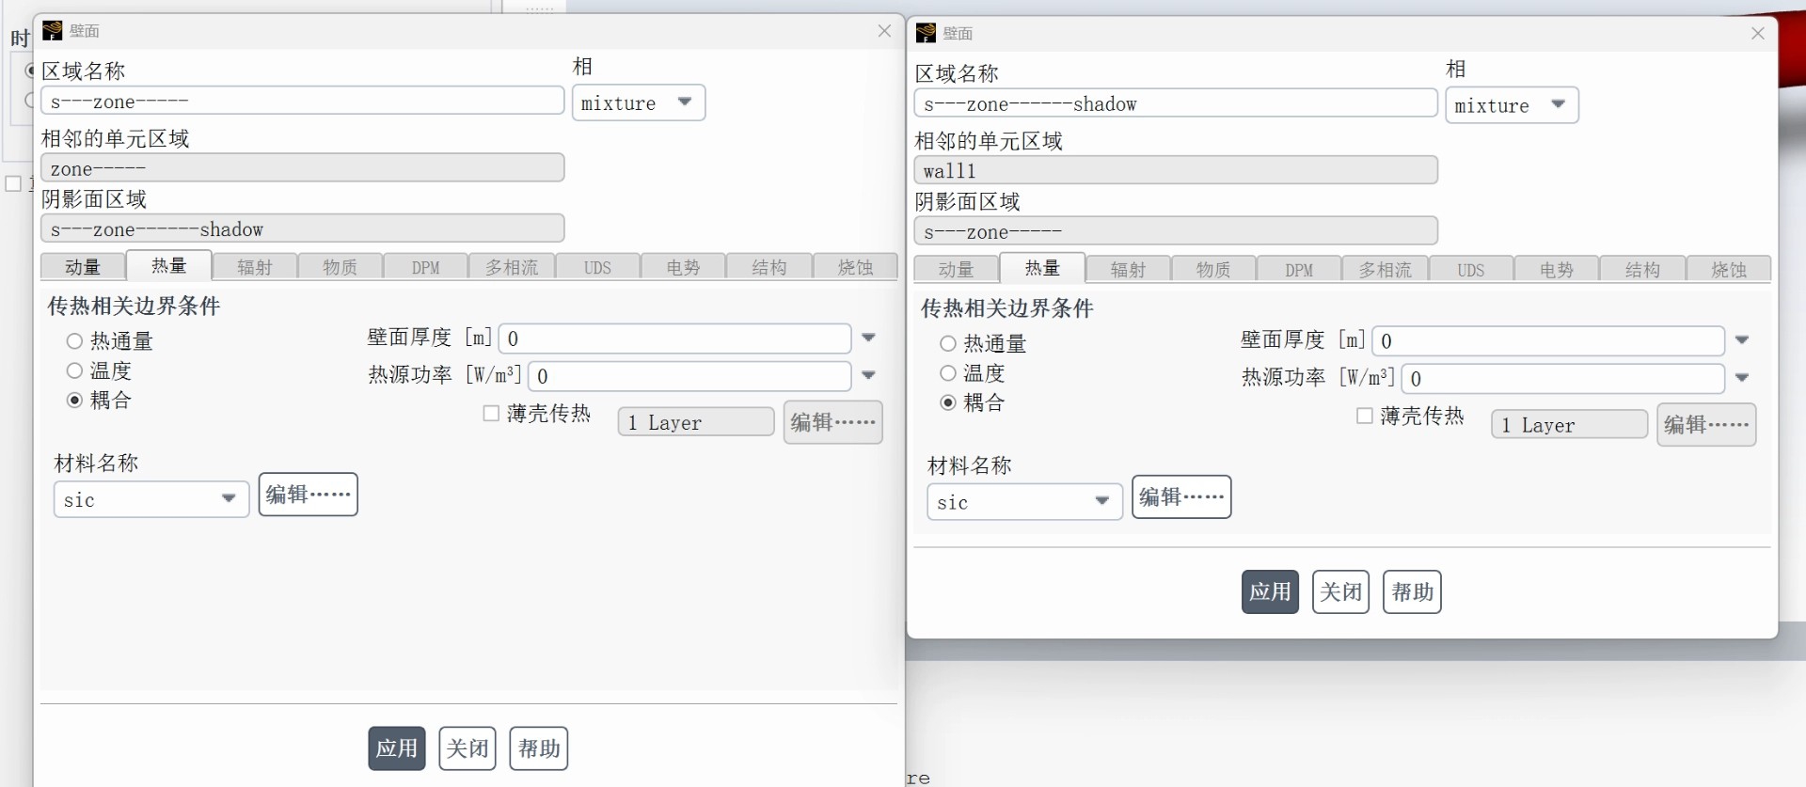1806x787 pixels.
Task: Expand 热源功率 options arrow in right dialog
Action: click(1742, 378)
